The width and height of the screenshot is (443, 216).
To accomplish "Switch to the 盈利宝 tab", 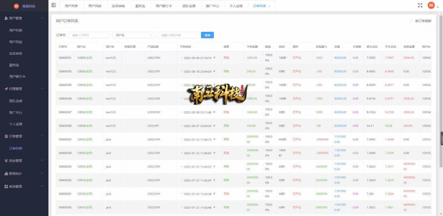I will click(140, 6).
